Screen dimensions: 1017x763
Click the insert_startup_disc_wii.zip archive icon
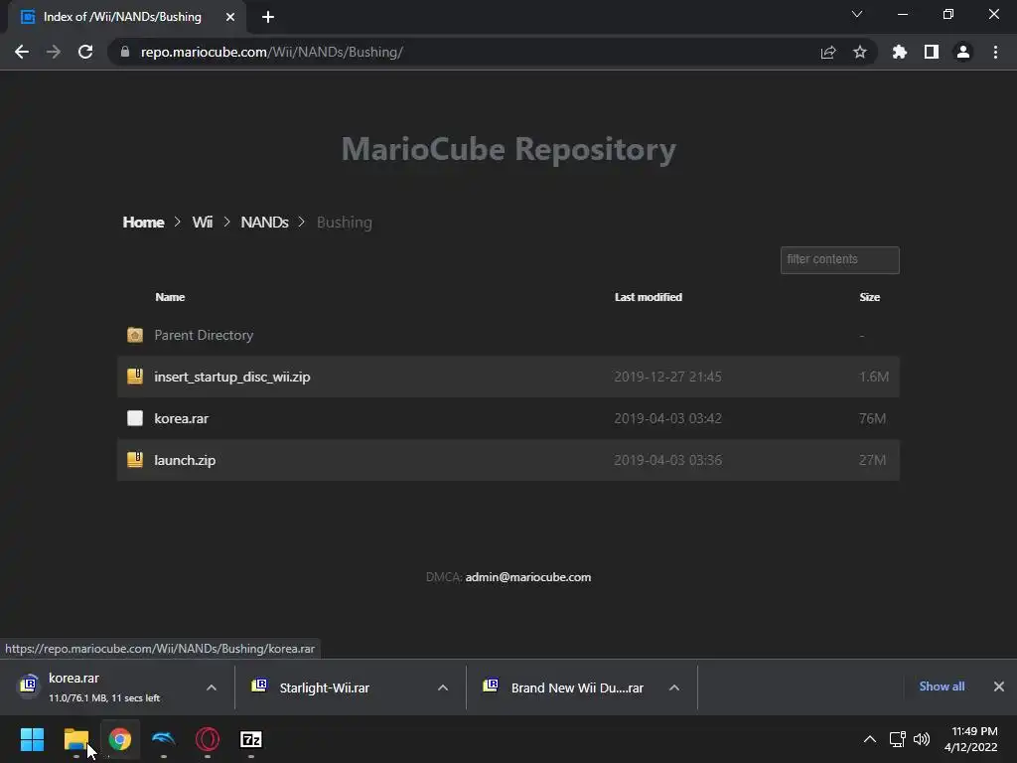click(x=135, y=377)
